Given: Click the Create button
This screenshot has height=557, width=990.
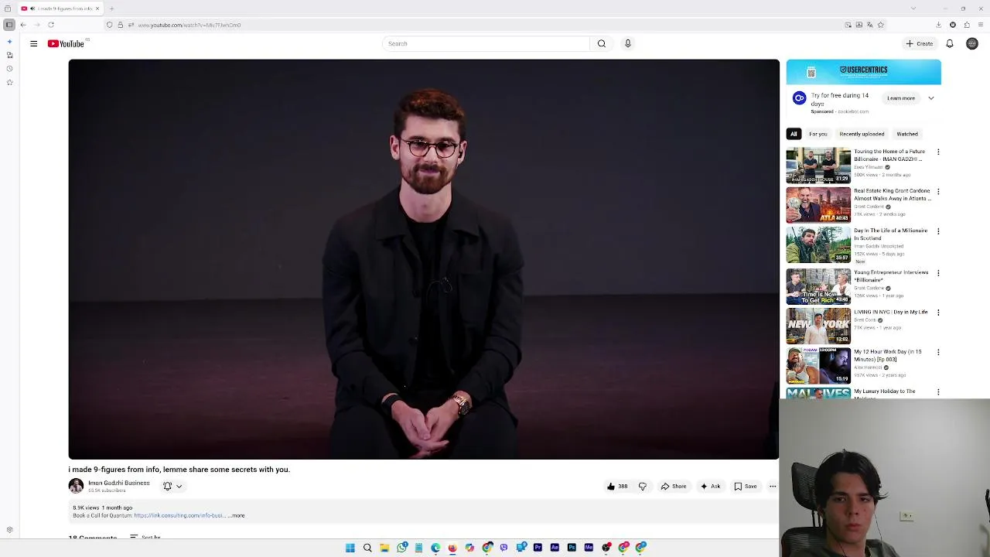Looking at the screenshot, I should click(x=920, y=43).
